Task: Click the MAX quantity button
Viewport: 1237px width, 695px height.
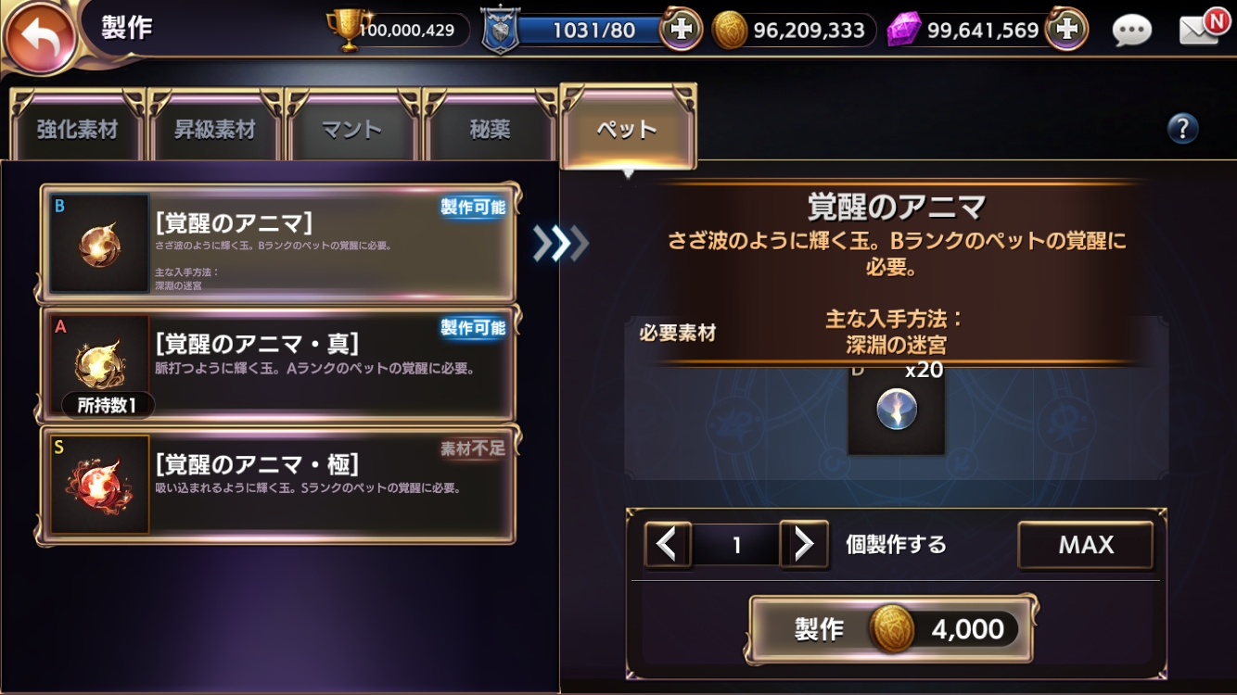Action: tap(1086, 545)
